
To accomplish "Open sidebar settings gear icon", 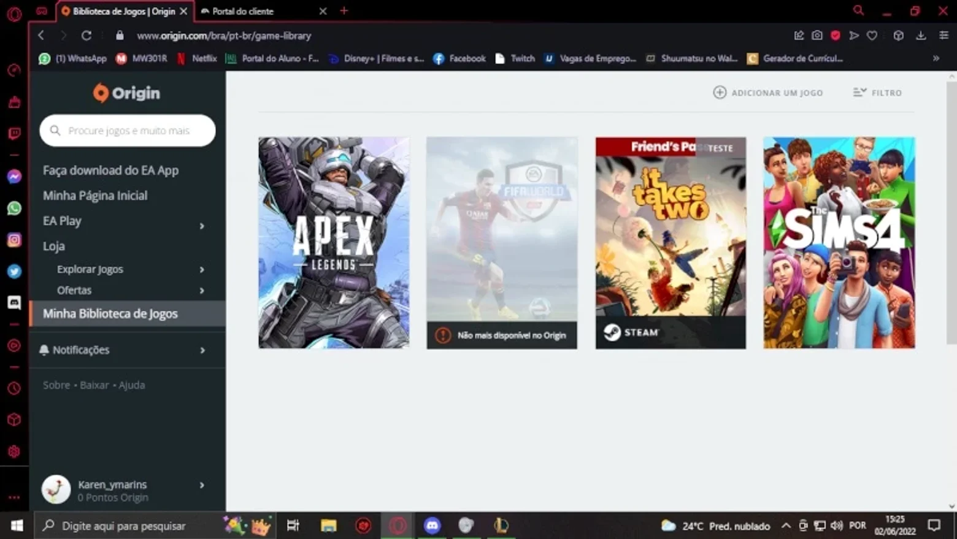I will pos(14,451).
